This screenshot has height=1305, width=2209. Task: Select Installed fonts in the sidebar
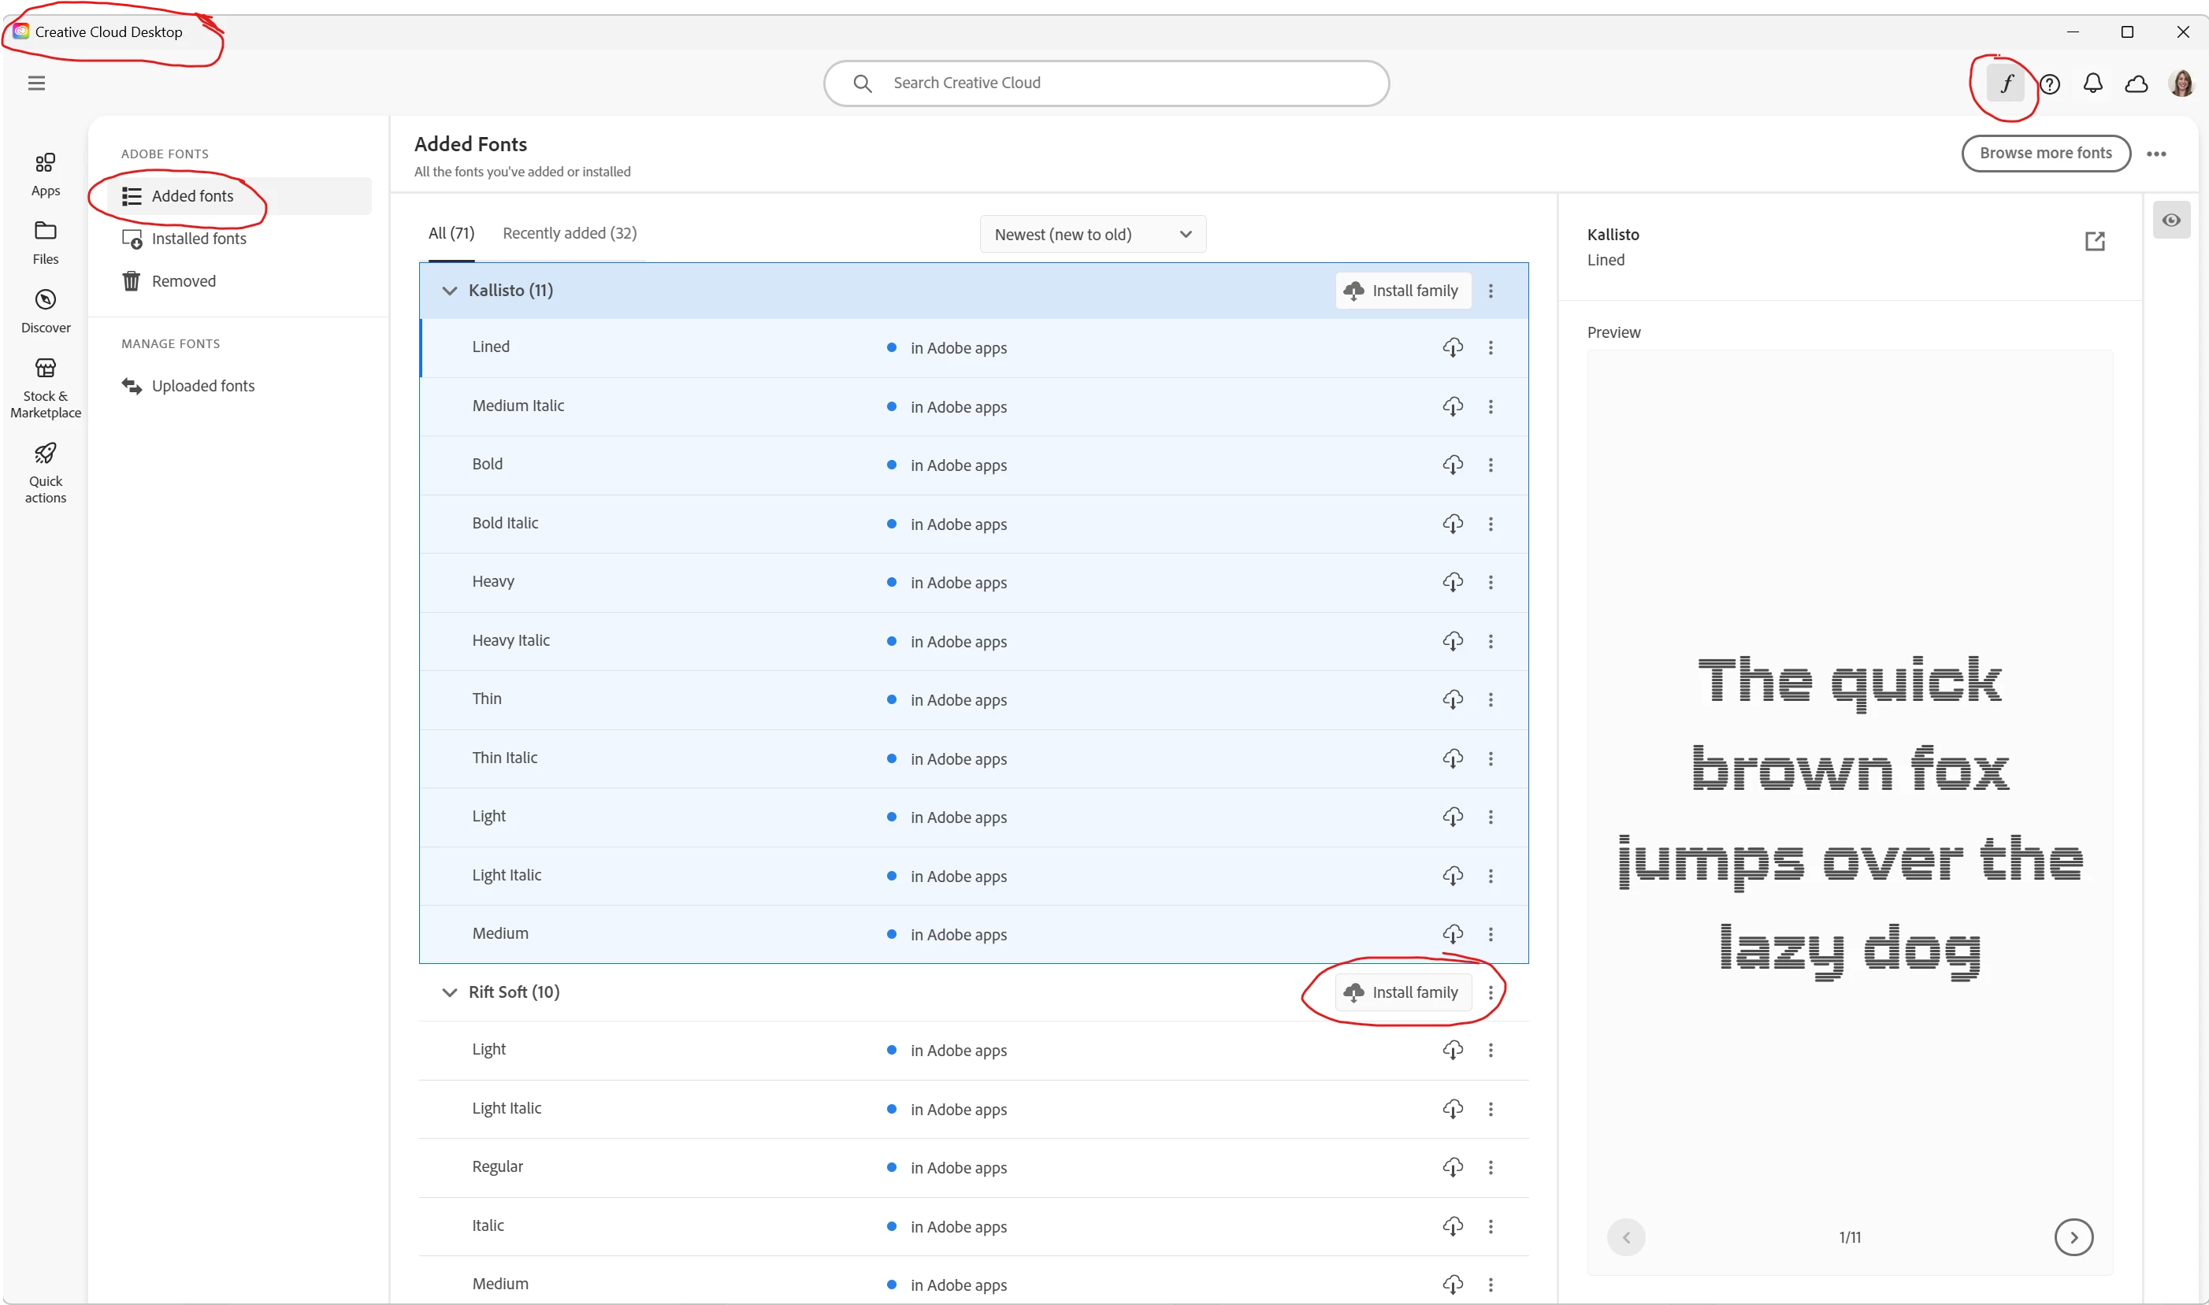pyautogui.click(x=199, y=239)
